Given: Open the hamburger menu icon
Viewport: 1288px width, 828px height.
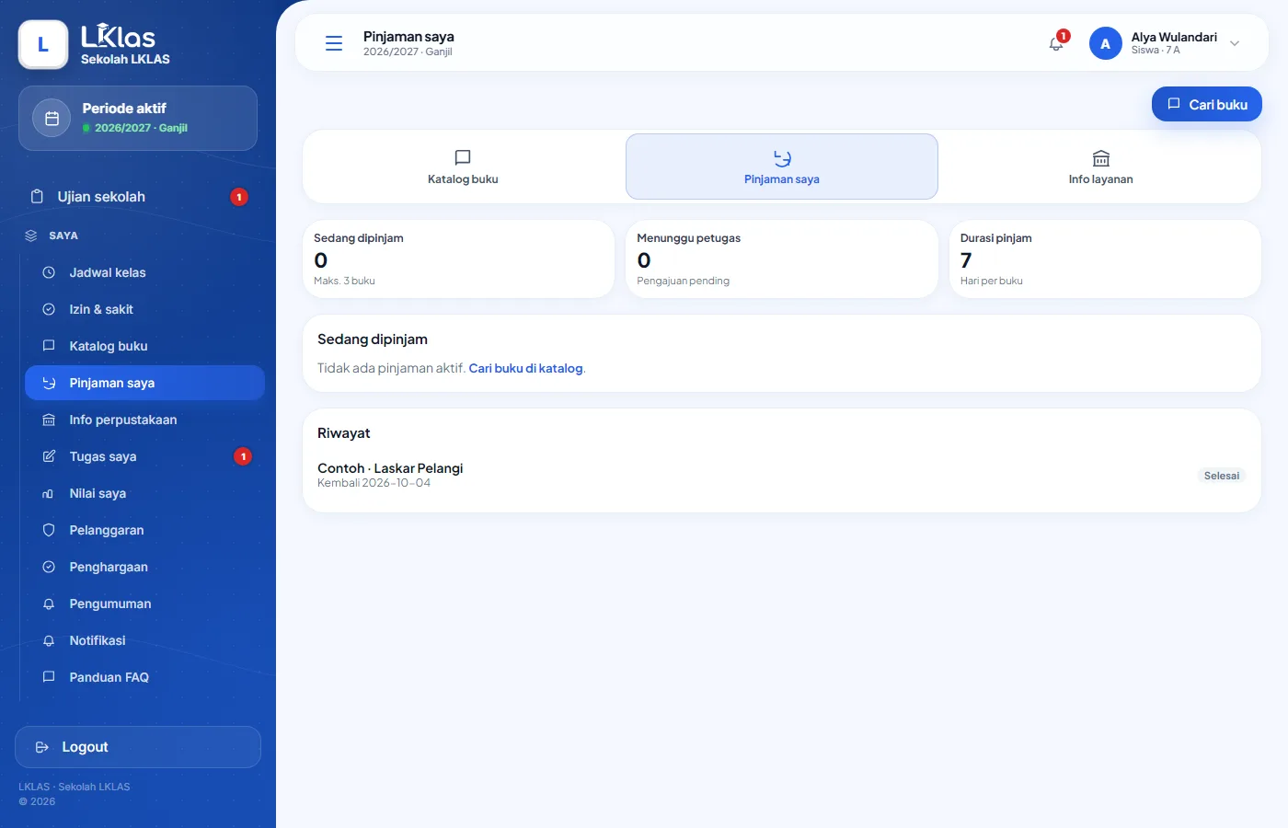Looking at the screenshot, I should (x=334, y=43).
